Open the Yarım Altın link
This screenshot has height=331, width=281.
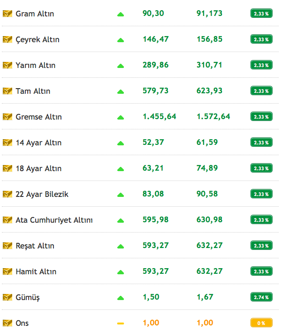36,65
